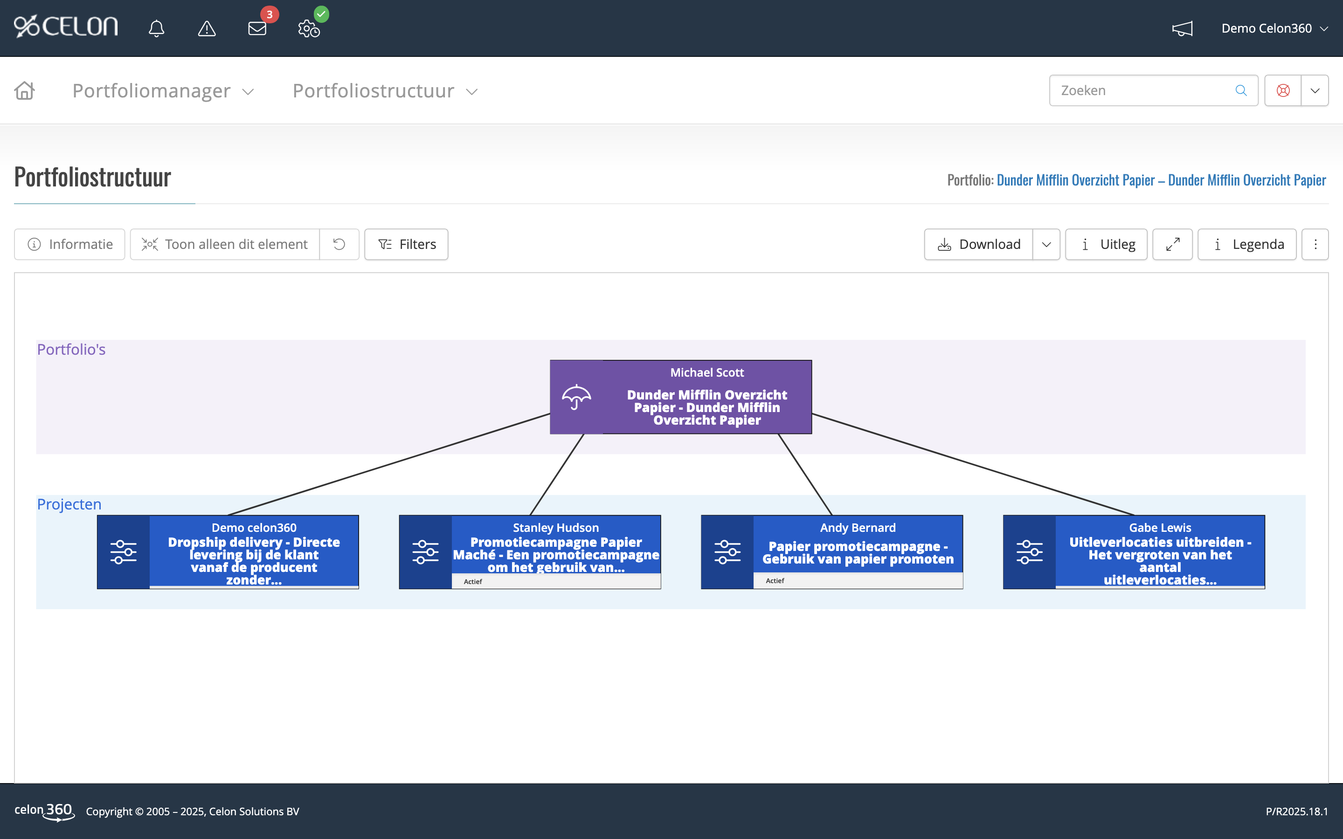Toggle Toon alleen dit element
Image resolution: width=1343 pixels, height=839 pixels.
[x=225, y=244]
